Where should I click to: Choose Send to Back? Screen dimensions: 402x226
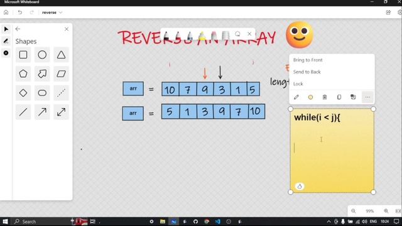click(307, 72)
